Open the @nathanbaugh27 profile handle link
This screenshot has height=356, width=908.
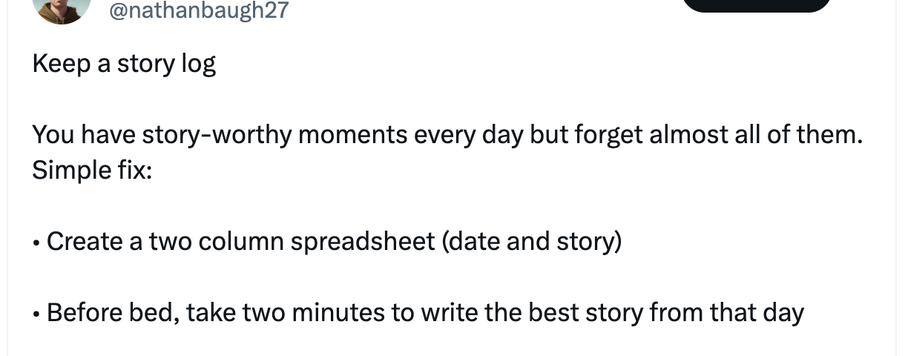pos(199,10)
